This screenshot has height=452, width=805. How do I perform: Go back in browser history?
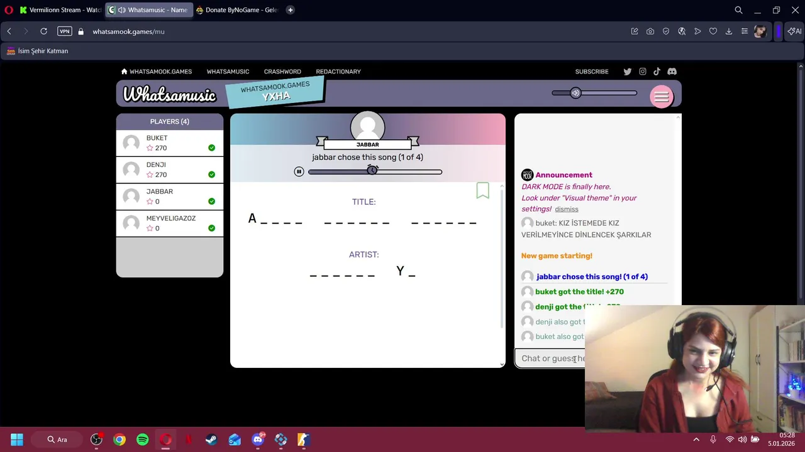tap(9, 31)
